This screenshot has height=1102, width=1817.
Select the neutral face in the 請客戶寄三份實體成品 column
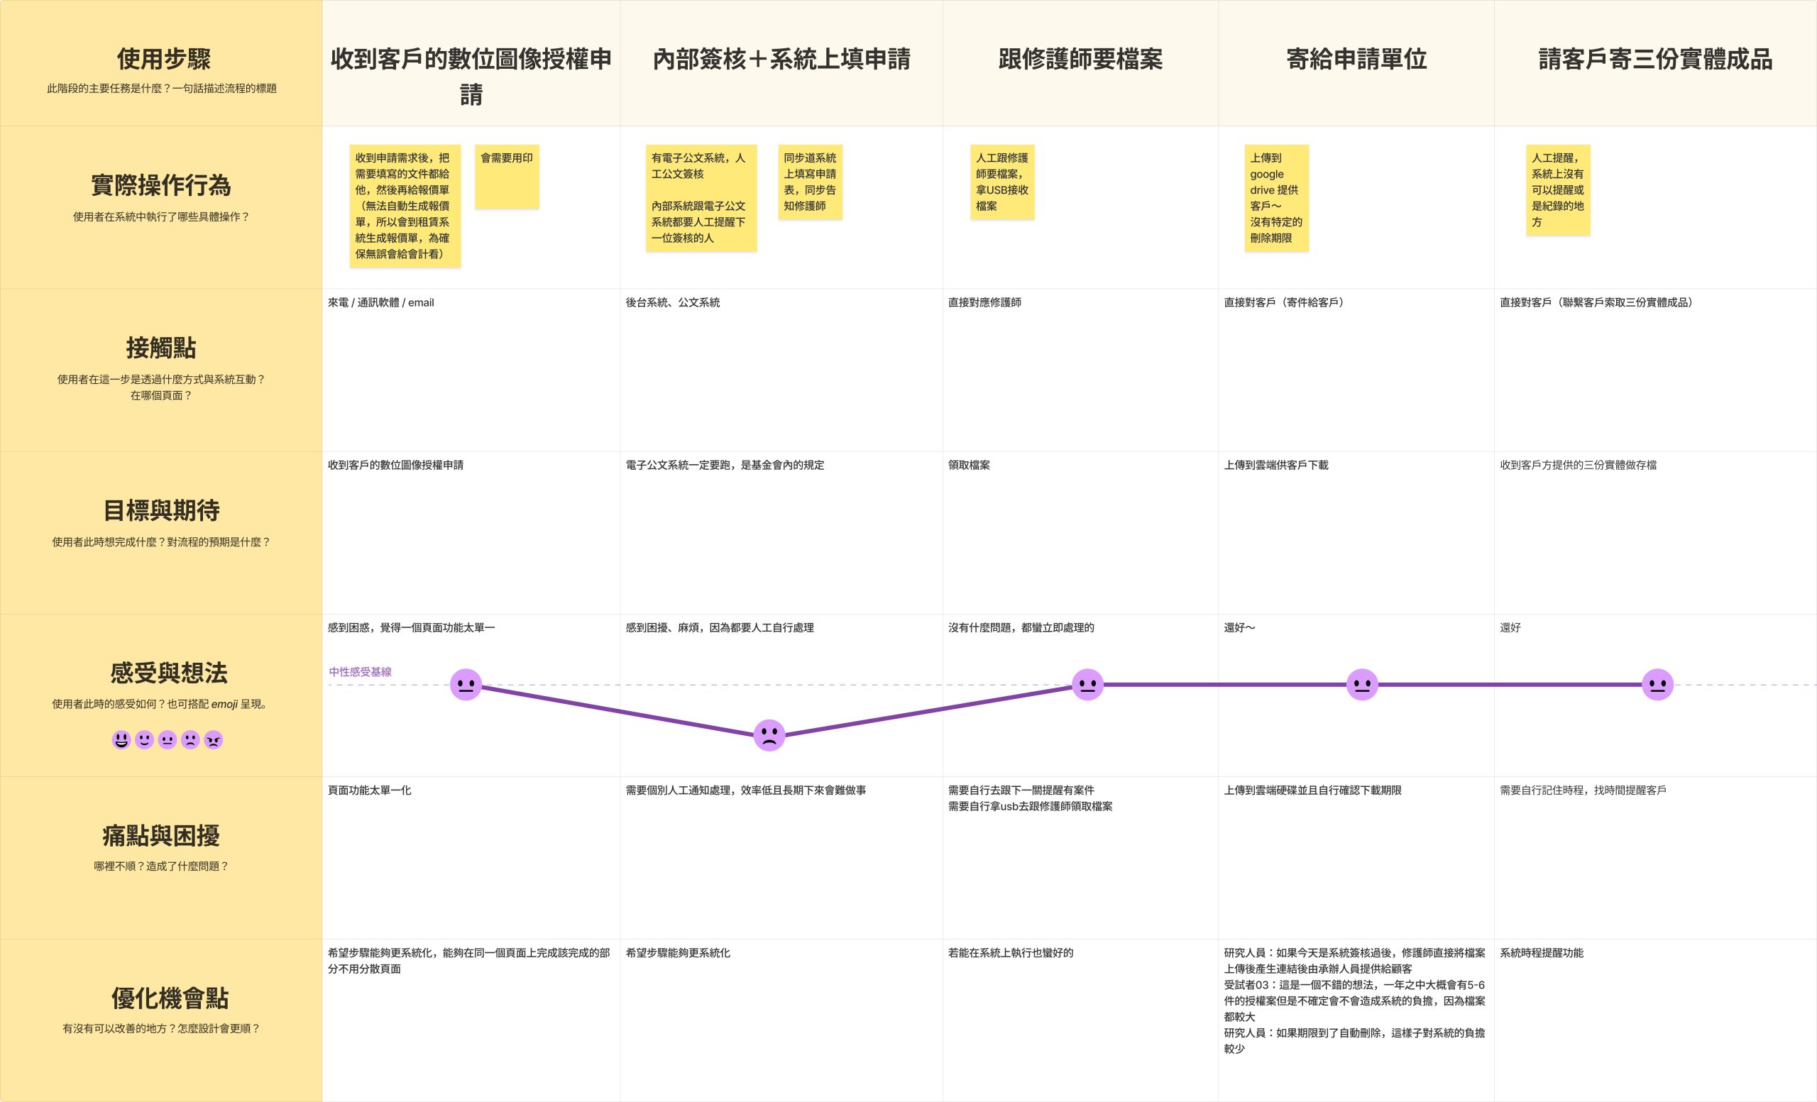[x=1657, y=685]
